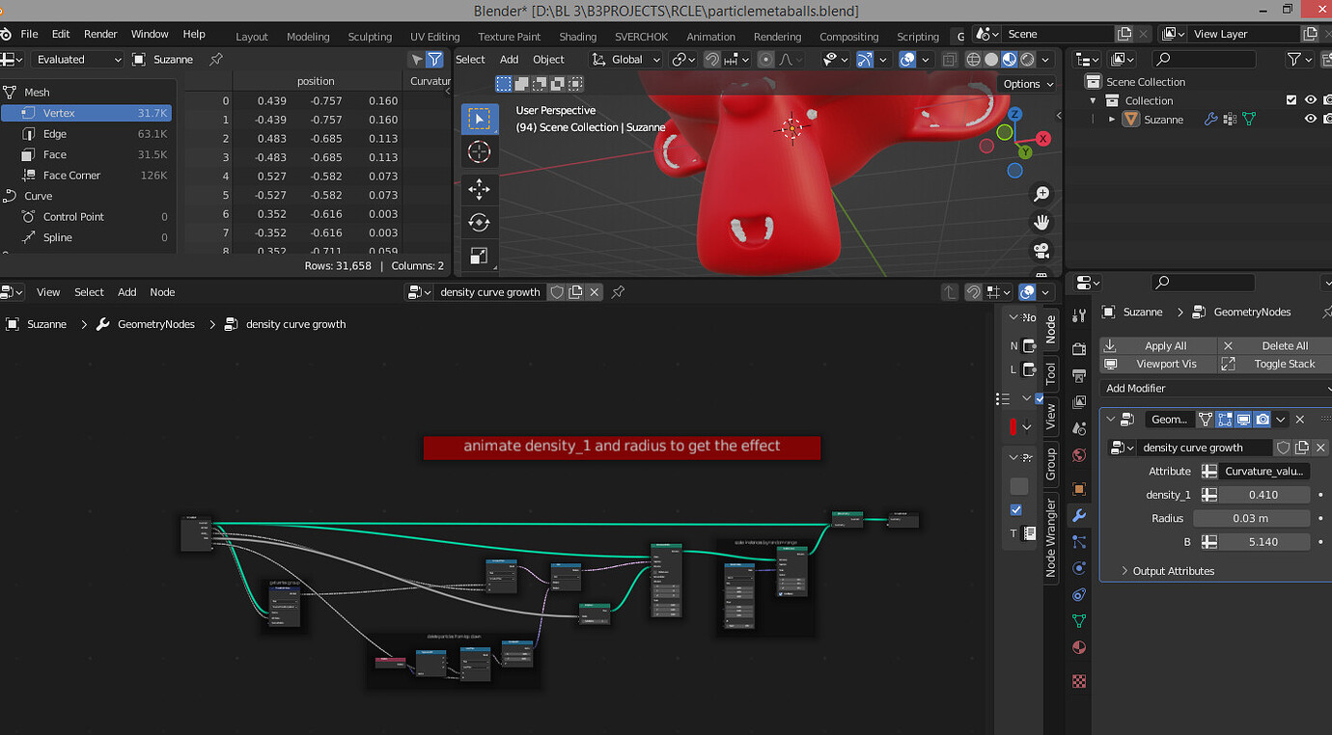The height and width of the screenshot is (735, 1332).
Task: Toggle camera view with the camera icon
Action: click(x=1041, y=251)
